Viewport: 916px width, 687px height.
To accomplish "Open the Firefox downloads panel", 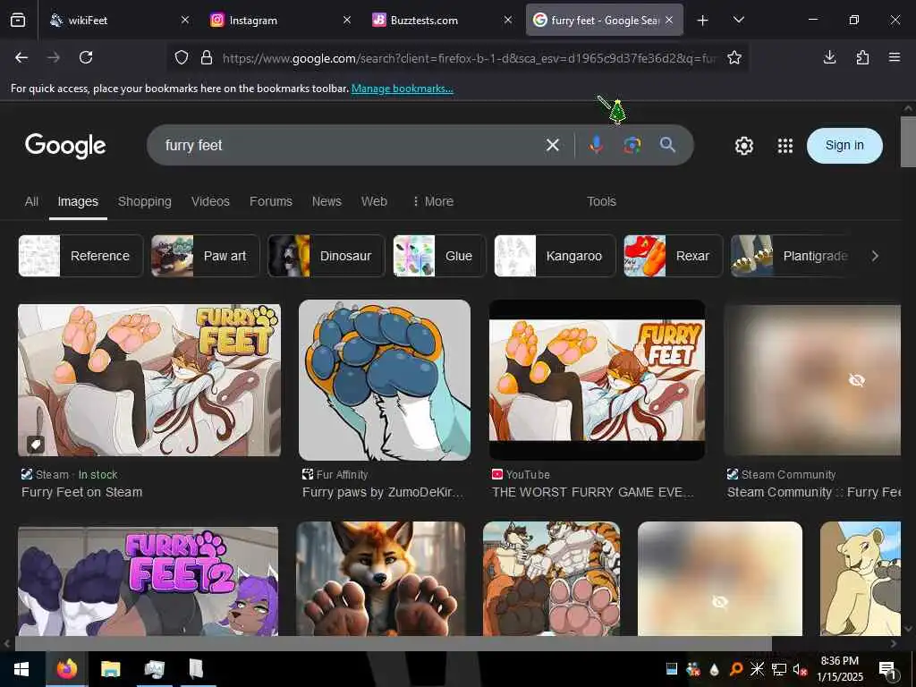I will pos(829,57).
